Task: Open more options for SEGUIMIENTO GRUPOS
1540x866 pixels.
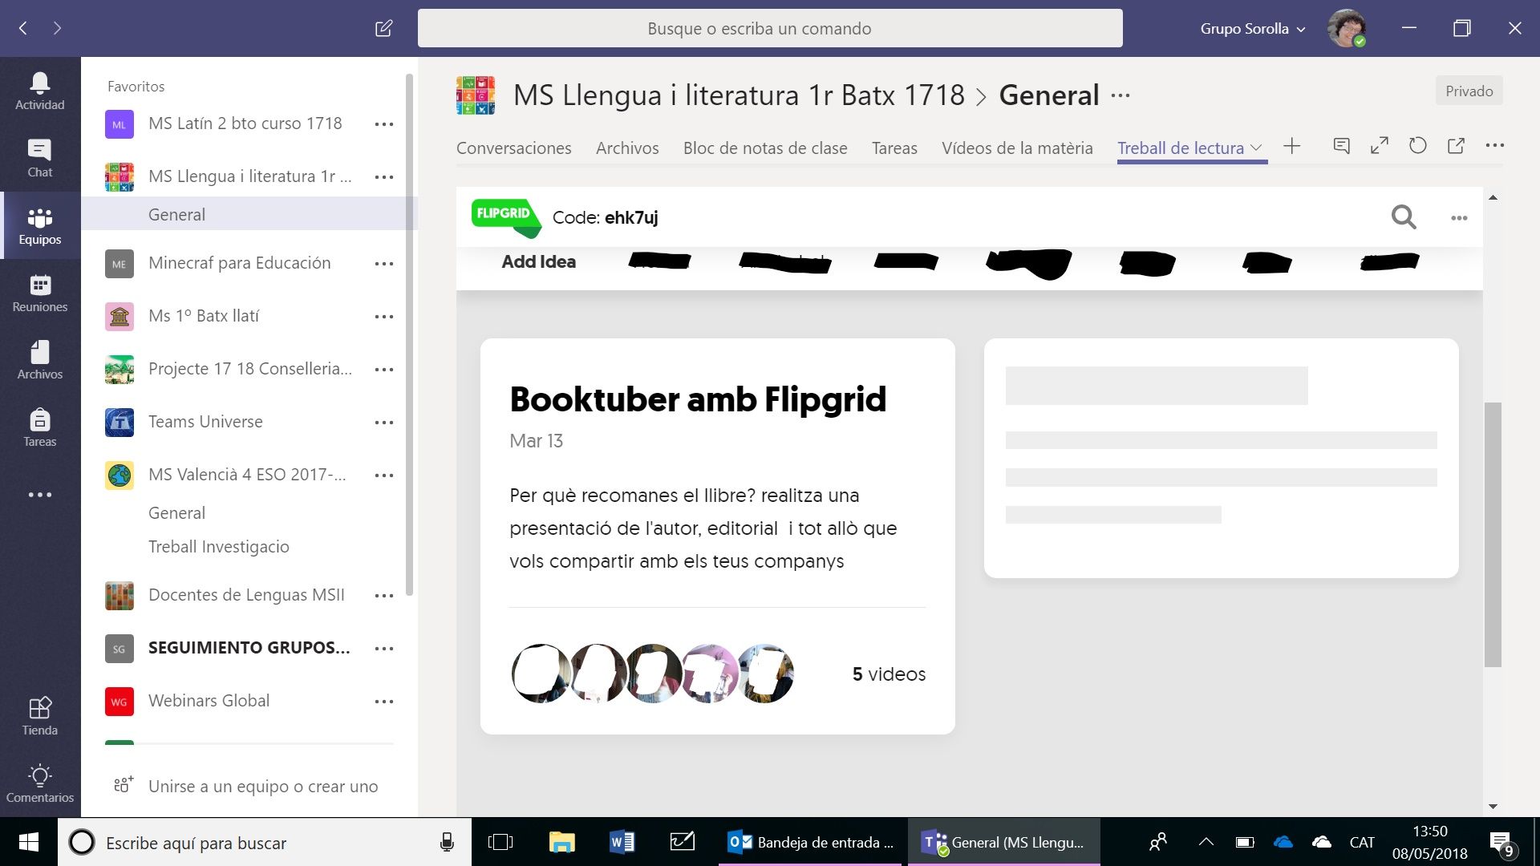Action: click(x=384, y=649)
